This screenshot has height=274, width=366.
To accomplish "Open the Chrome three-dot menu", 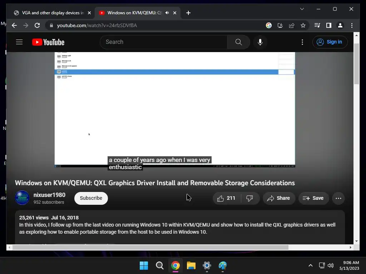I will [352, 25].
